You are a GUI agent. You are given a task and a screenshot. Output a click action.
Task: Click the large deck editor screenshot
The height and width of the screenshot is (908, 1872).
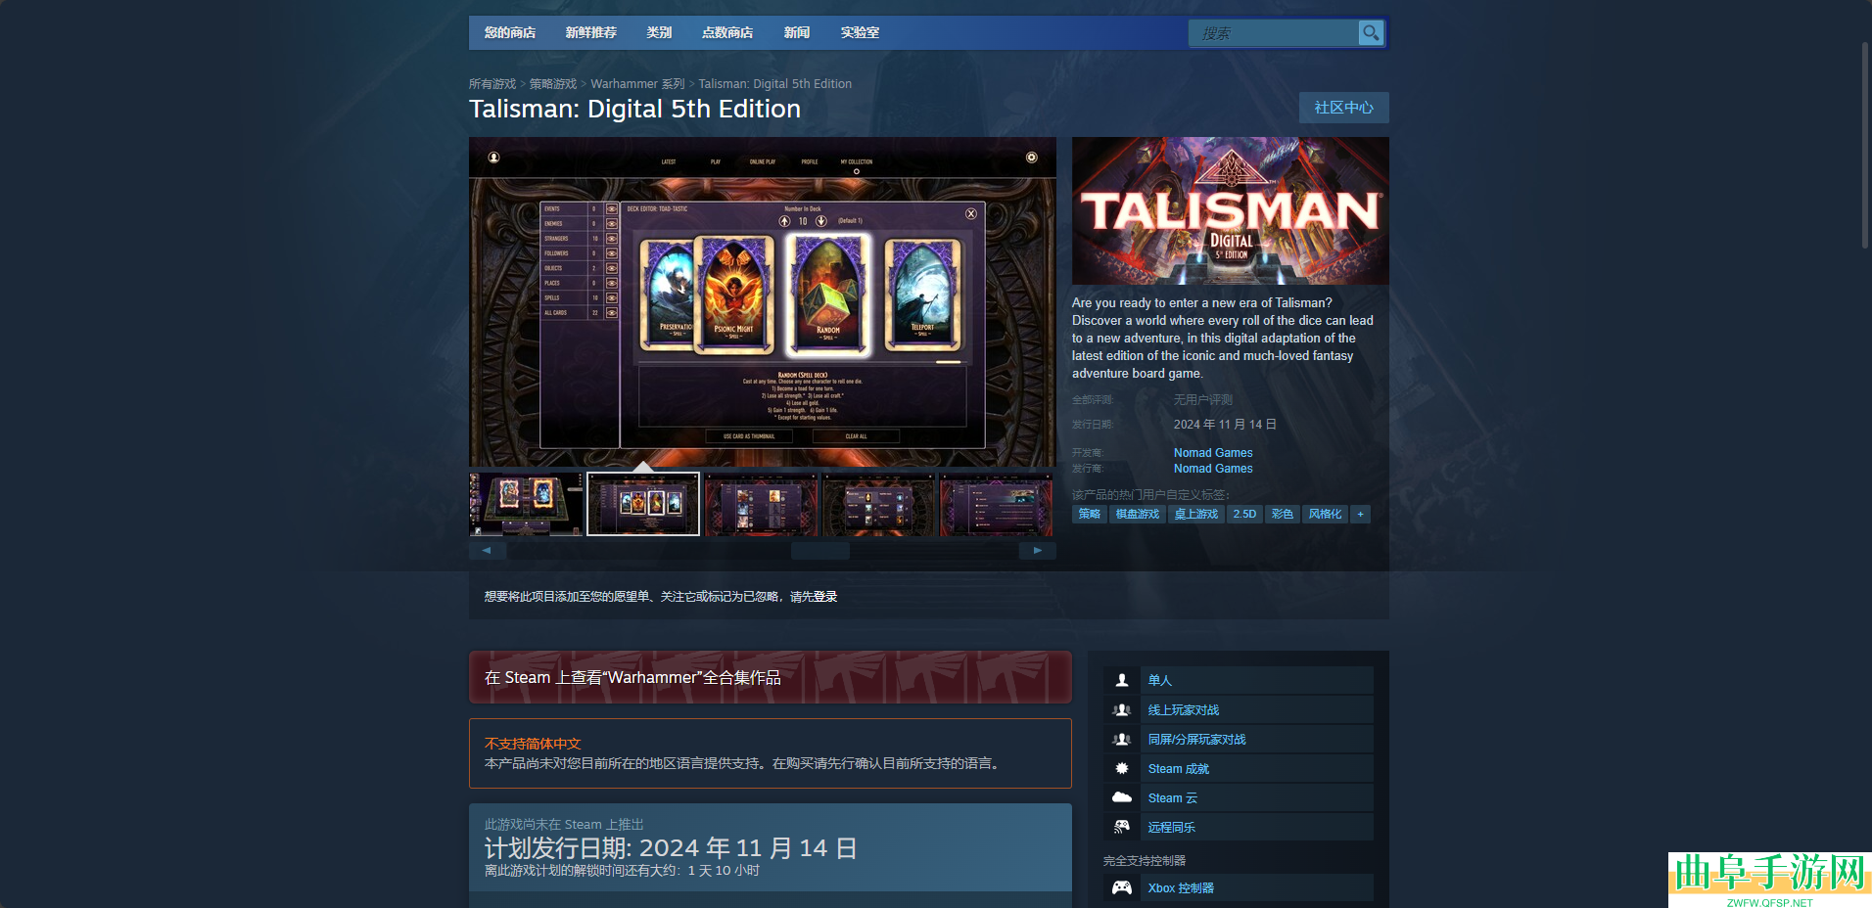(763, 302)
